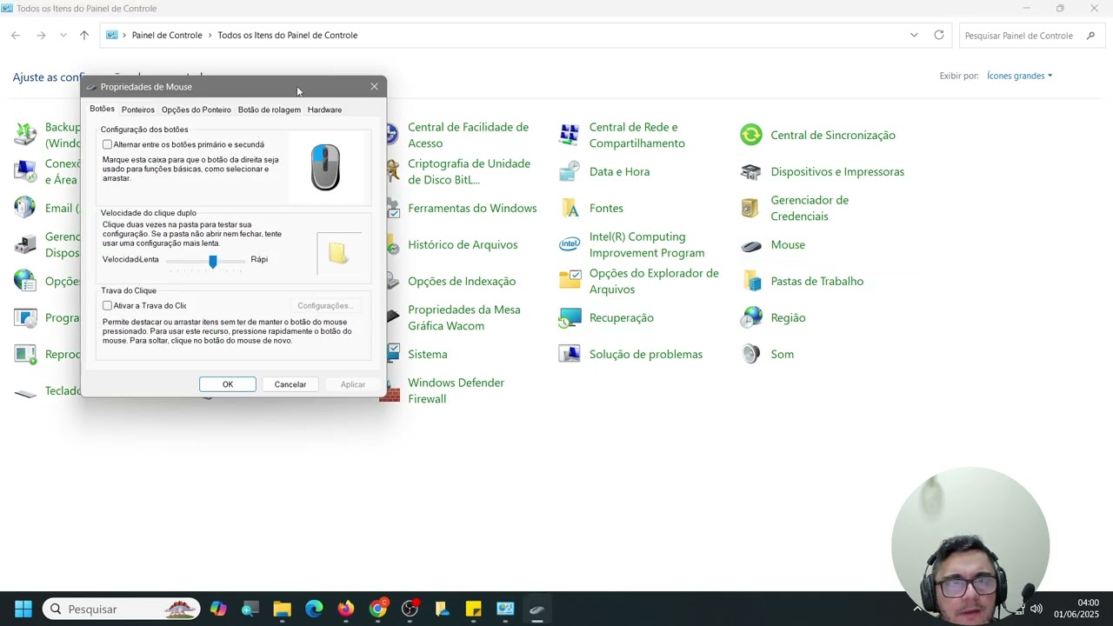Open File Explorer from taskbar
The image size is (1113, 626).
[282, 609]
